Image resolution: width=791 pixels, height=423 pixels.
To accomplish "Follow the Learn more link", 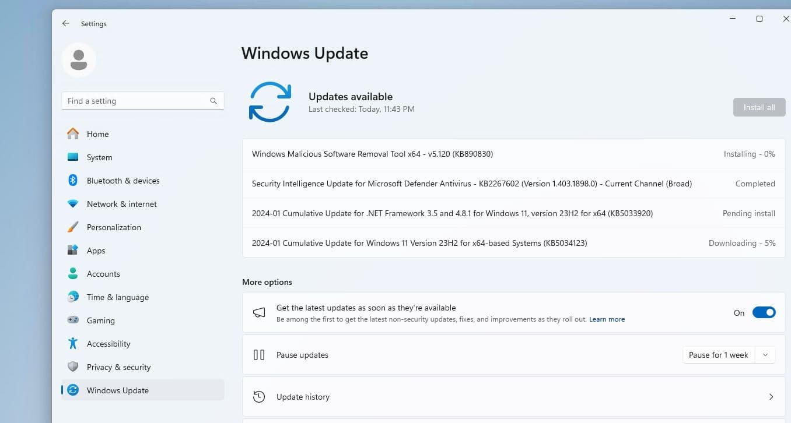I will pos(607,319).
